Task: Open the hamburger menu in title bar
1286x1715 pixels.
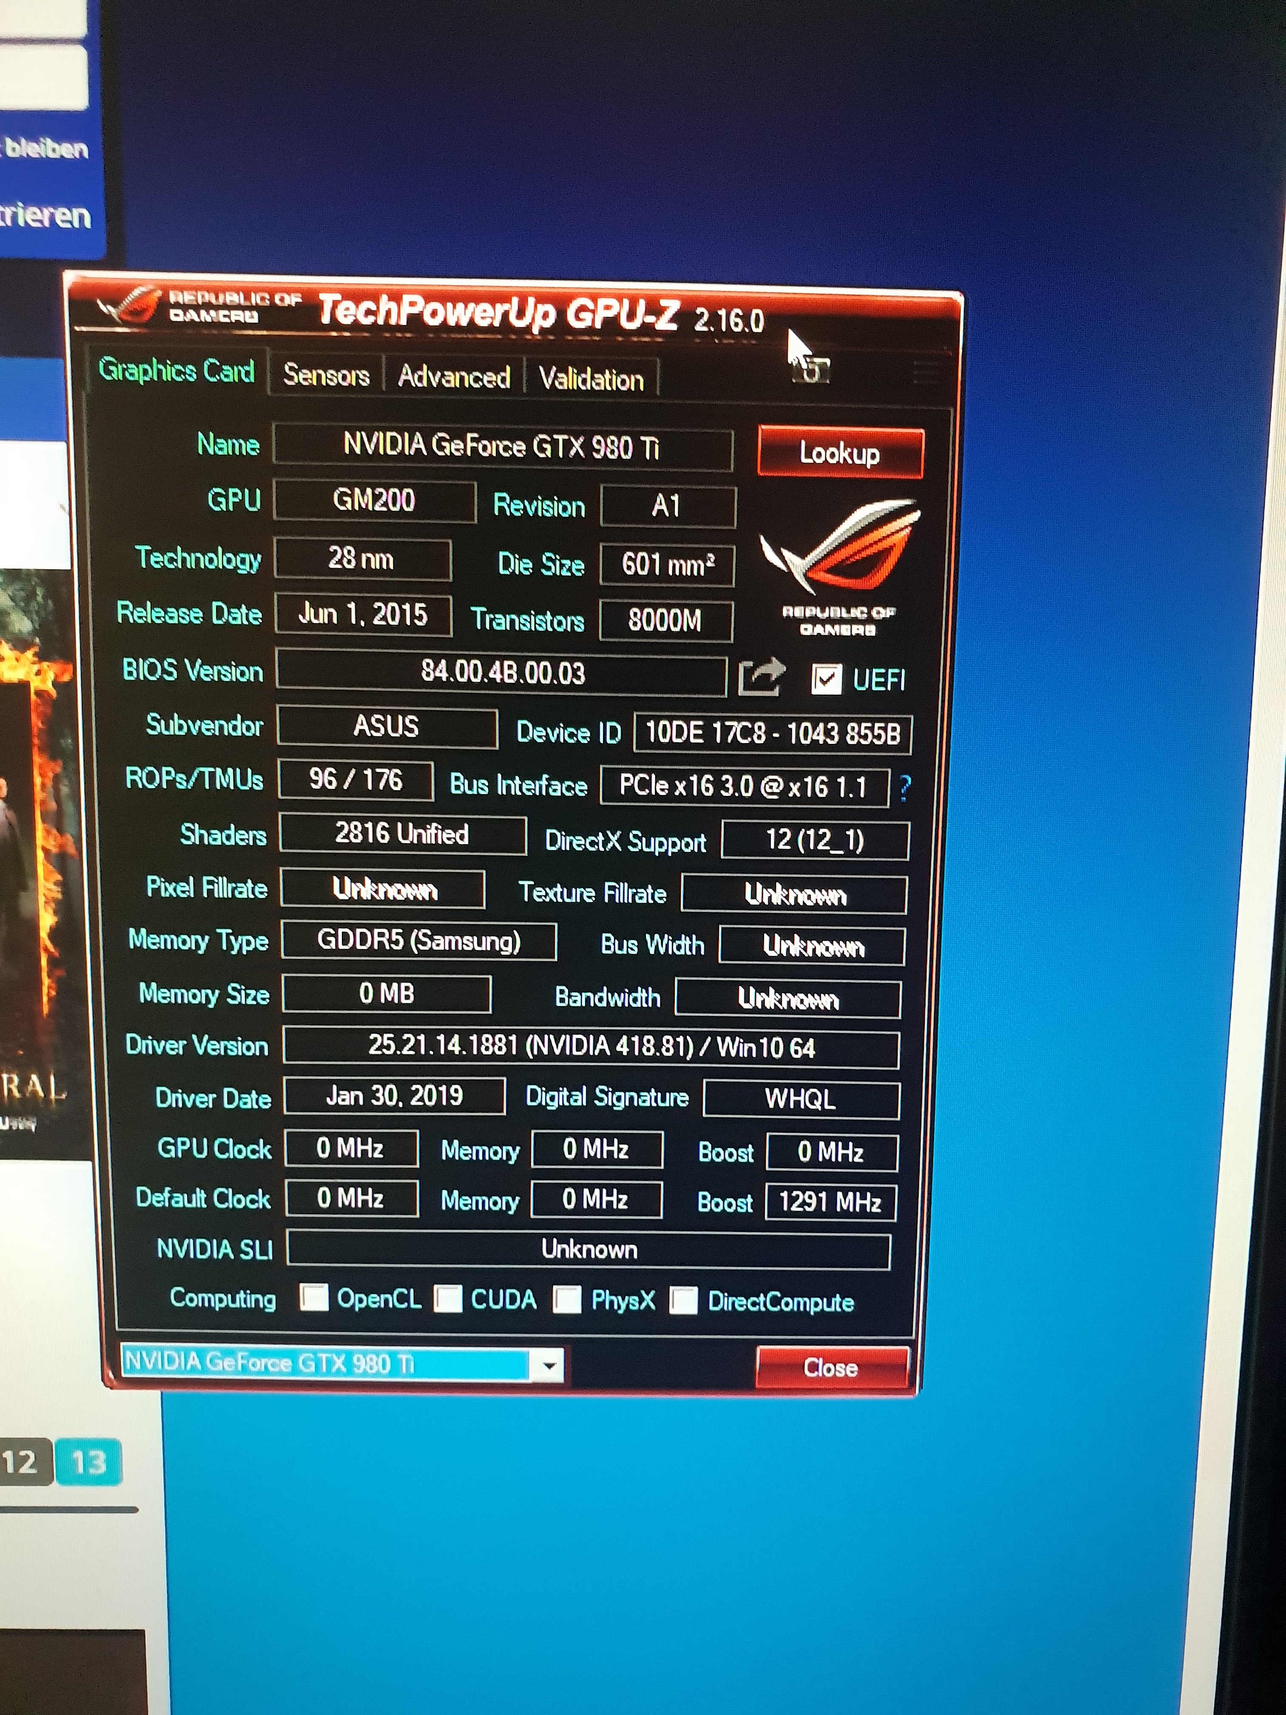Action: point(925,372)
